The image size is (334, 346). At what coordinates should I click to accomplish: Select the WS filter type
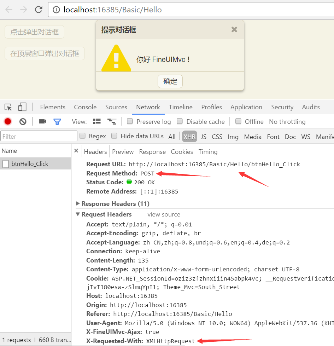click(x=306, y=137)
